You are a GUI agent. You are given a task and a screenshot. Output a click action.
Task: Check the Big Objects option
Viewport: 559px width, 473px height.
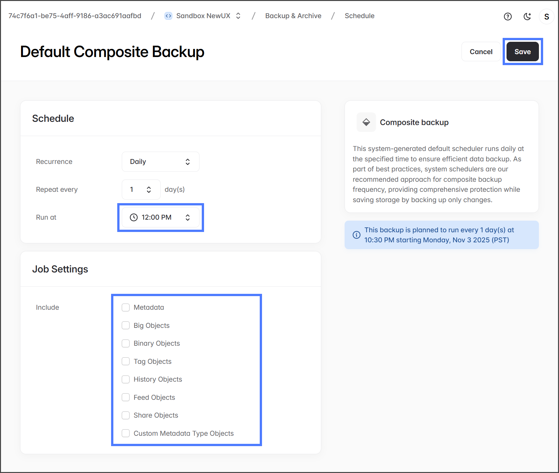pyautogui.click(x=126, y=325)
